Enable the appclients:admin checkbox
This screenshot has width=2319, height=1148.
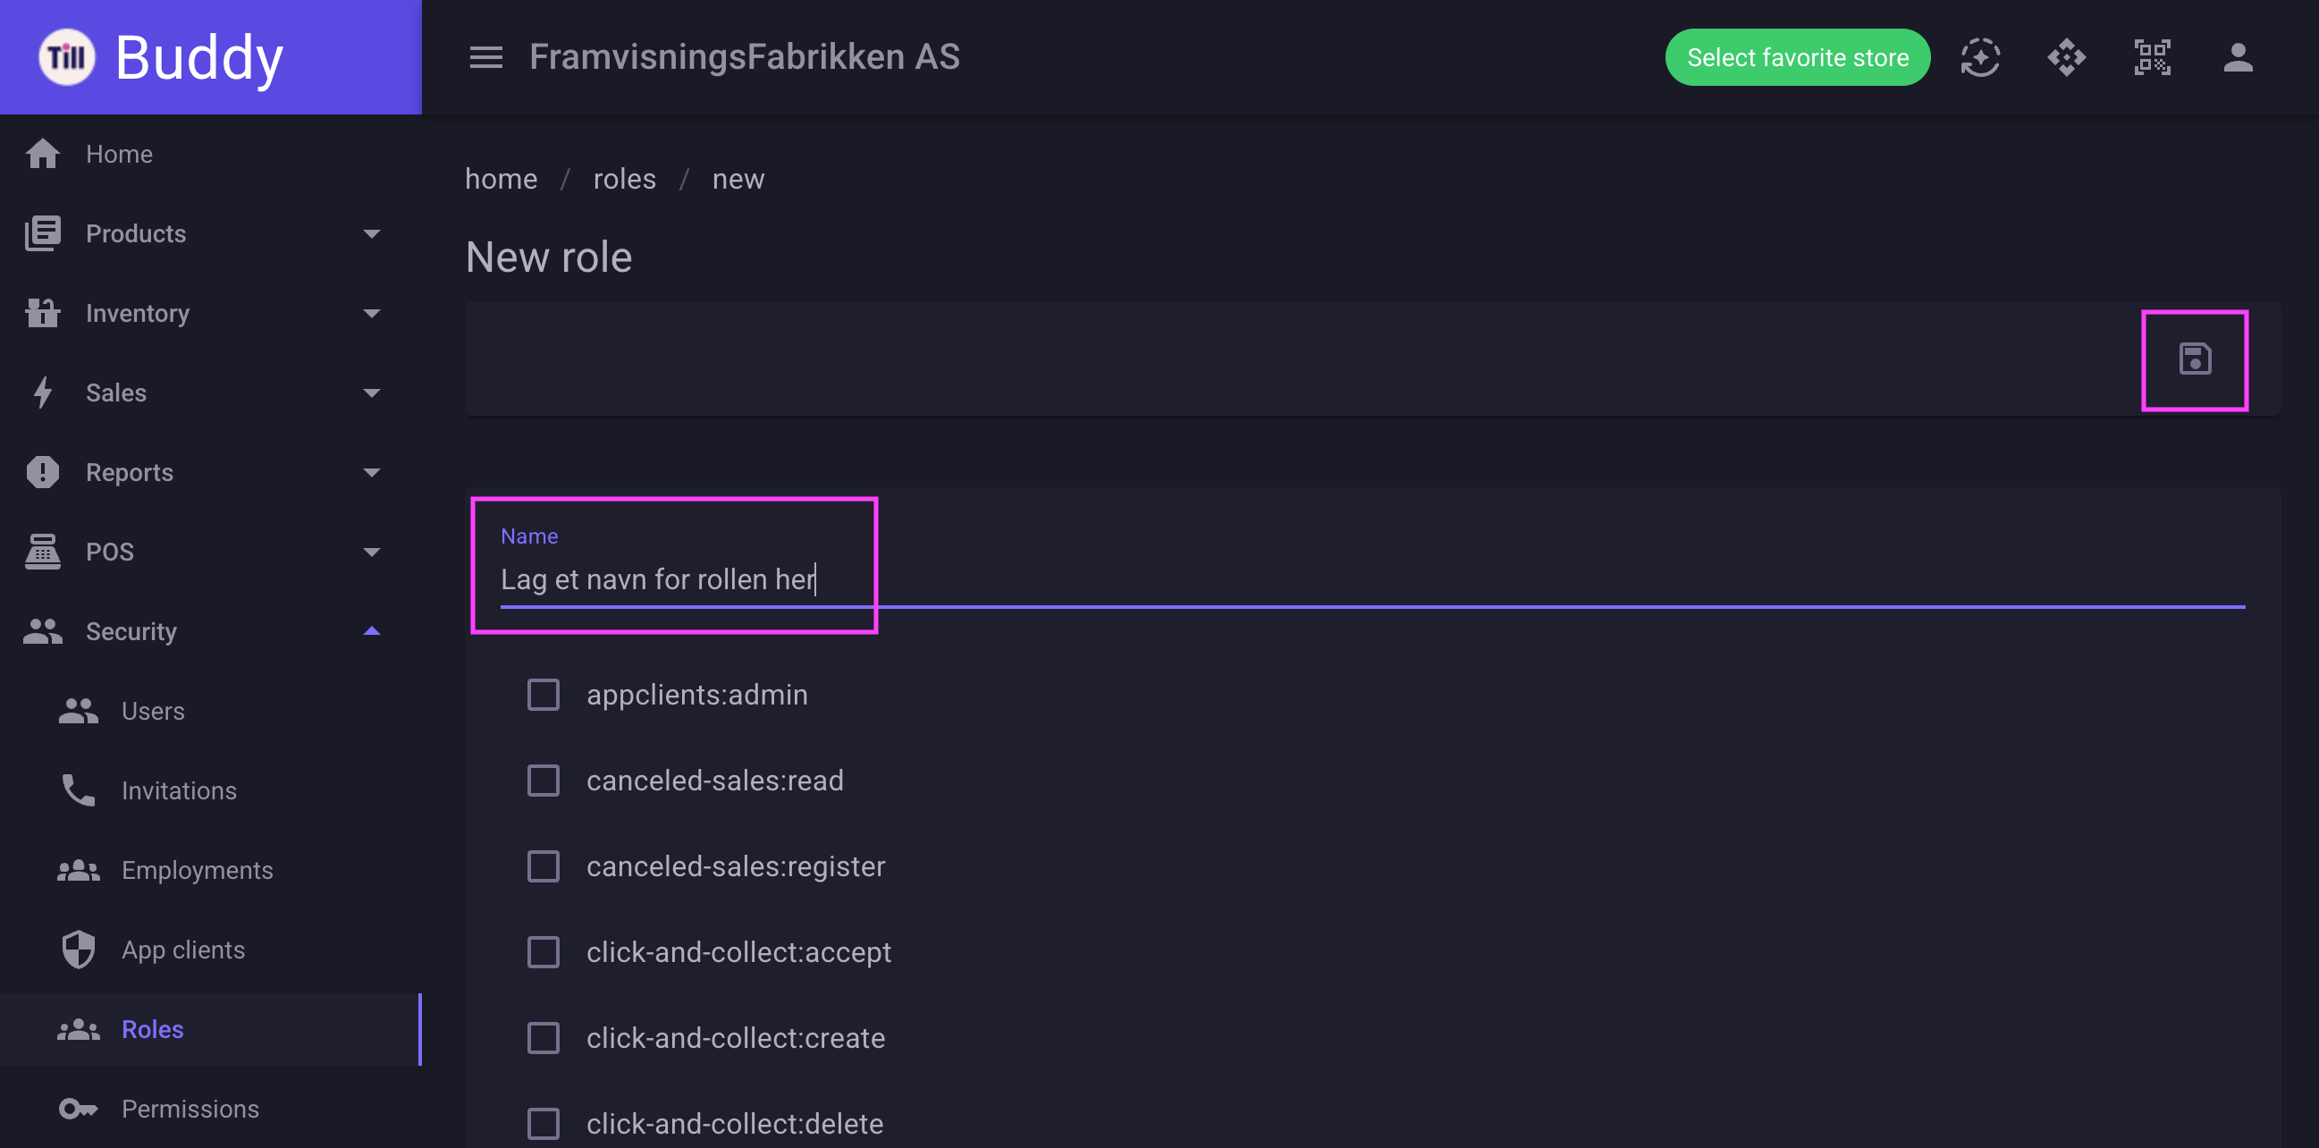pos(543,694)
